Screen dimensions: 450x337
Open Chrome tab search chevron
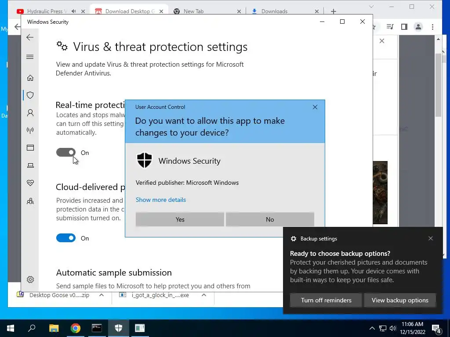(371, 7)
